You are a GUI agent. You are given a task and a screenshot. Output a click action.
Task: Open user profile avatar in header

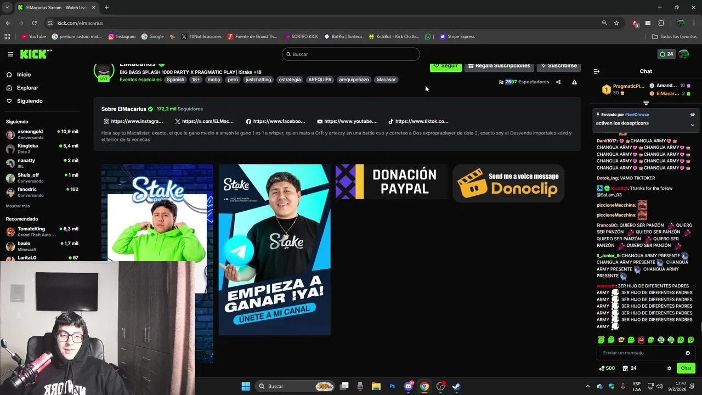[684, 54]
